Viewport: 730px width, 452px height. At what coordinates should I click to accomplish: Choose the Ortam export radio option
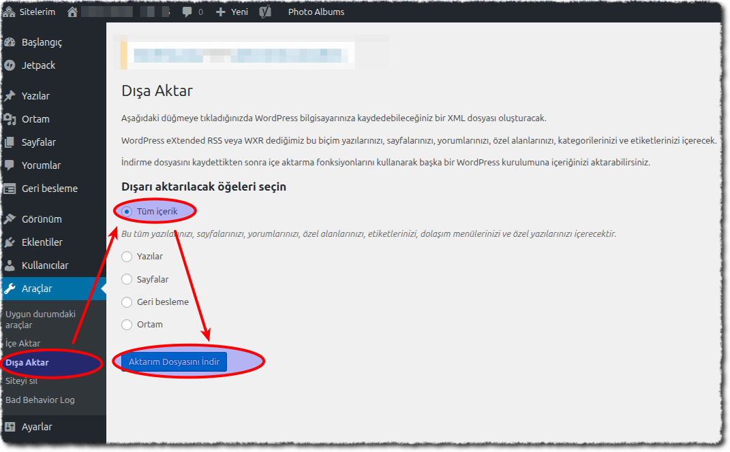[127, 325]
